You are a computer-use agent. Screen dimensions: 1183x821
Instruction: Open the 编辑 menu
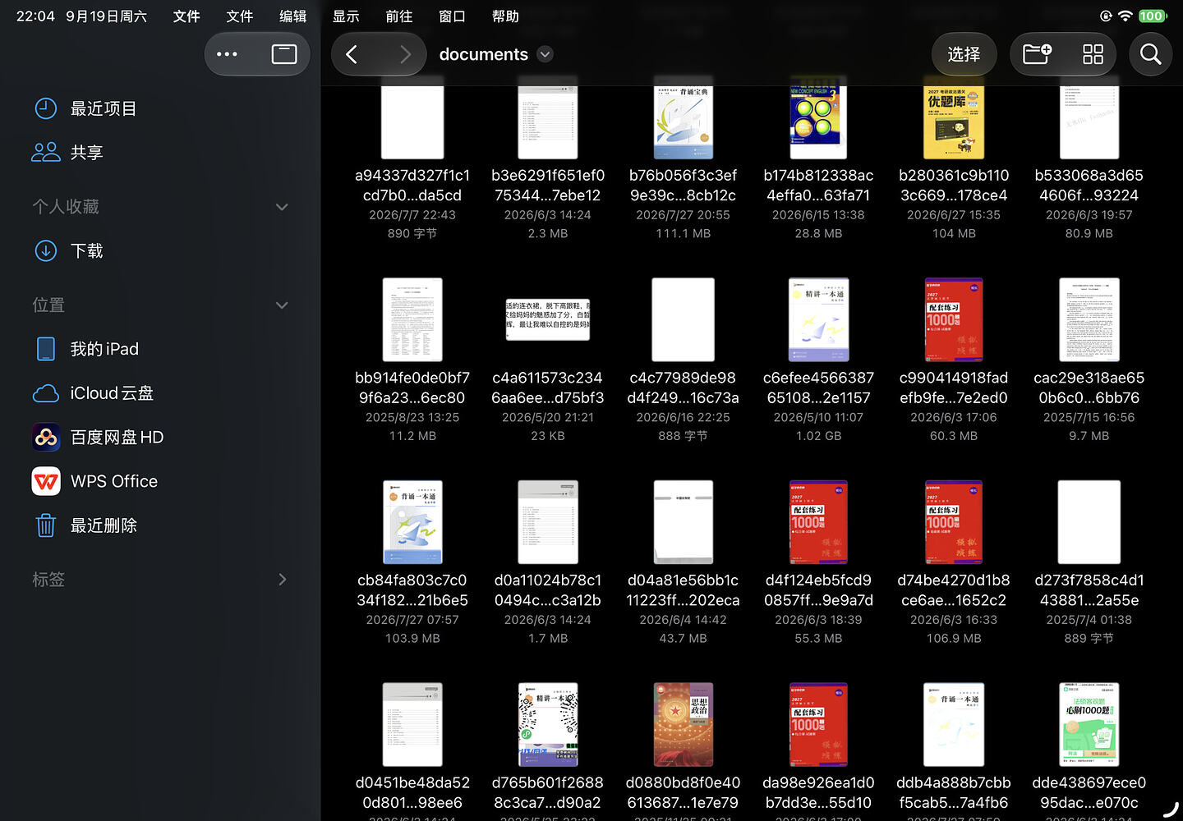(x=292, y=16)
